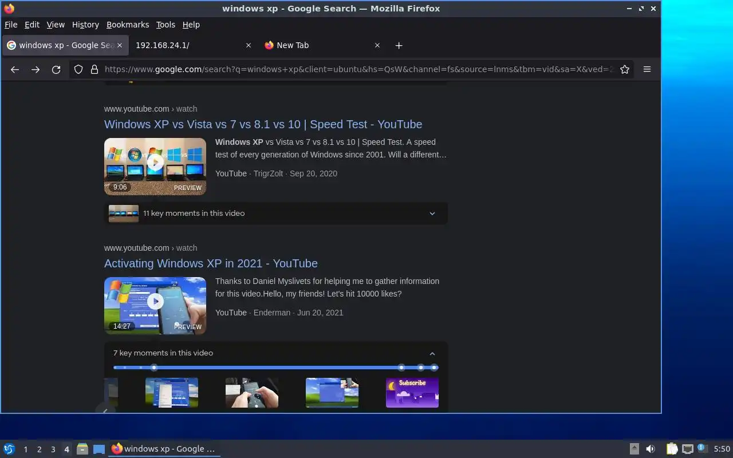Viewport: 733px width, 458px height.
Task: Click the 5:50 clock in the panel
Action: [x=722, y=449]
